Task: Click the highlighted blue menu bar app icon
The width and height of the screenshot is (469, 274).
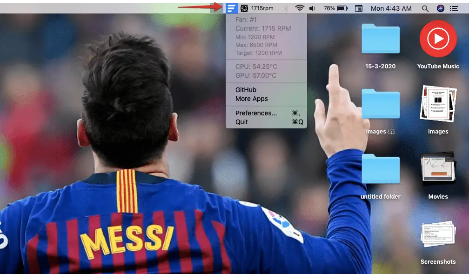Action: (x=232, y=8)
